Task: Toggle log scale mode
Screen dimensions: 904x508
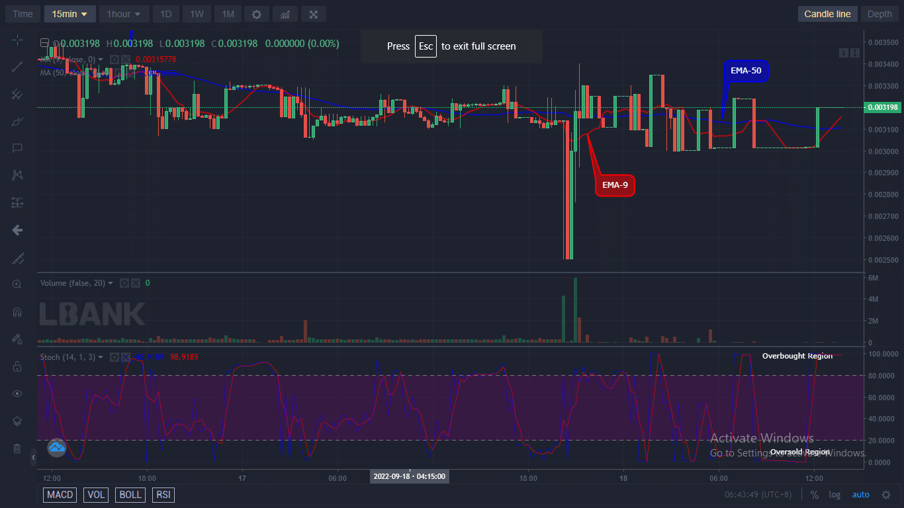Action: pyautogui.click(x=835, y=495)
